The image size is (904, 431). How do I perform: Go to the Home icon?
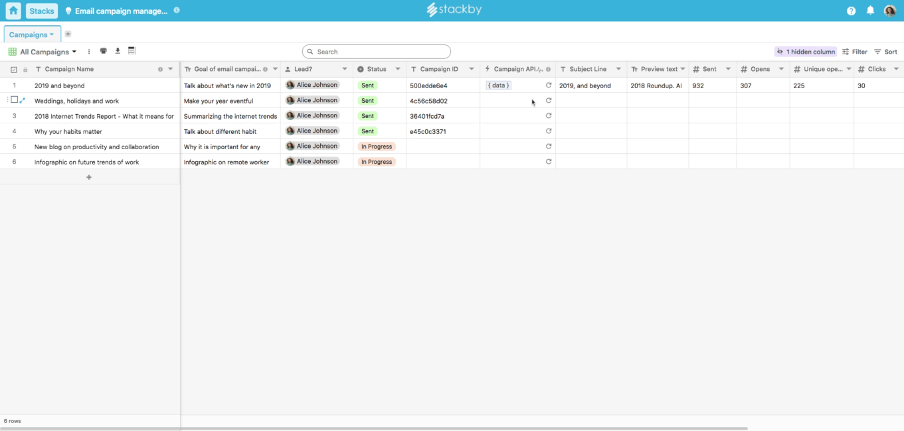point(14,11)
